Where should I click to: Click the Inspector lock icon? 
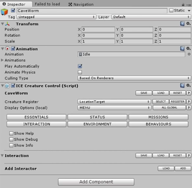pos(183,5)
